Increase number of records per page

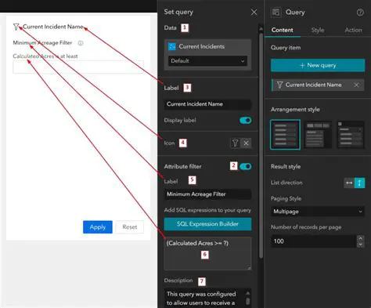[361, 238]
